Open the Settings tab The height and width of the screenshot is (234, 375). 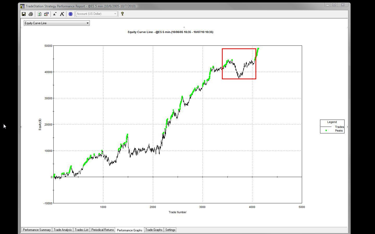[x=170, y=230]
